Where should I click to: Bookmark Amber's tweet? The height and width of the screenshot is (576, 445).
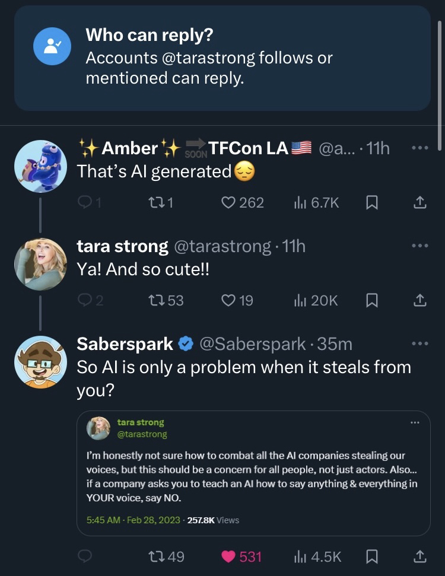pos(371,203)
